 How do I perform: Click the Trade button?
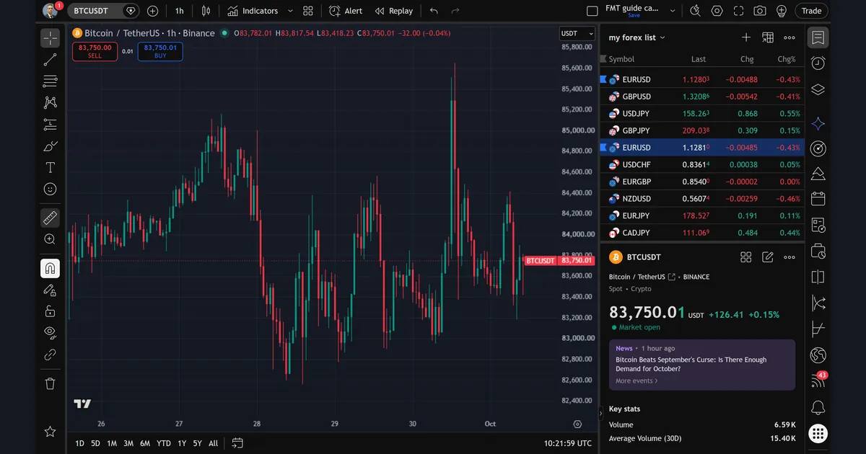812,11
